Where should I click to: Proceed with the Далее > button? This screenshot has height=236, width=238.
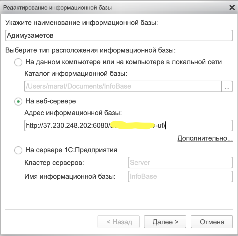pos(165,222)
